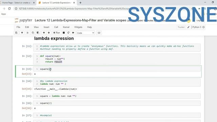The width and height of the screenshot is (217, 122).
Task: Open the Widgets menu
Action: pyautogui.click(x=78, y=27)
